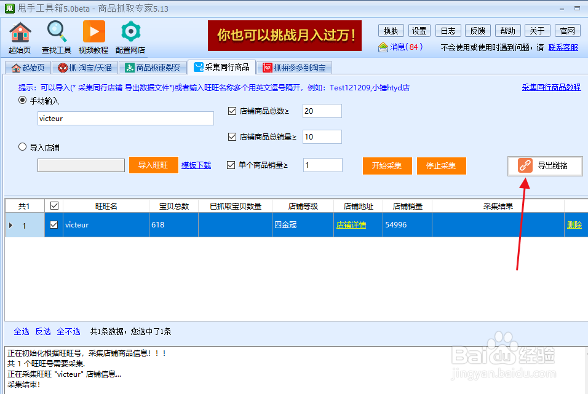Click the 开始采集 button
This screenshot has height=394, width=588.
[387, 166]
